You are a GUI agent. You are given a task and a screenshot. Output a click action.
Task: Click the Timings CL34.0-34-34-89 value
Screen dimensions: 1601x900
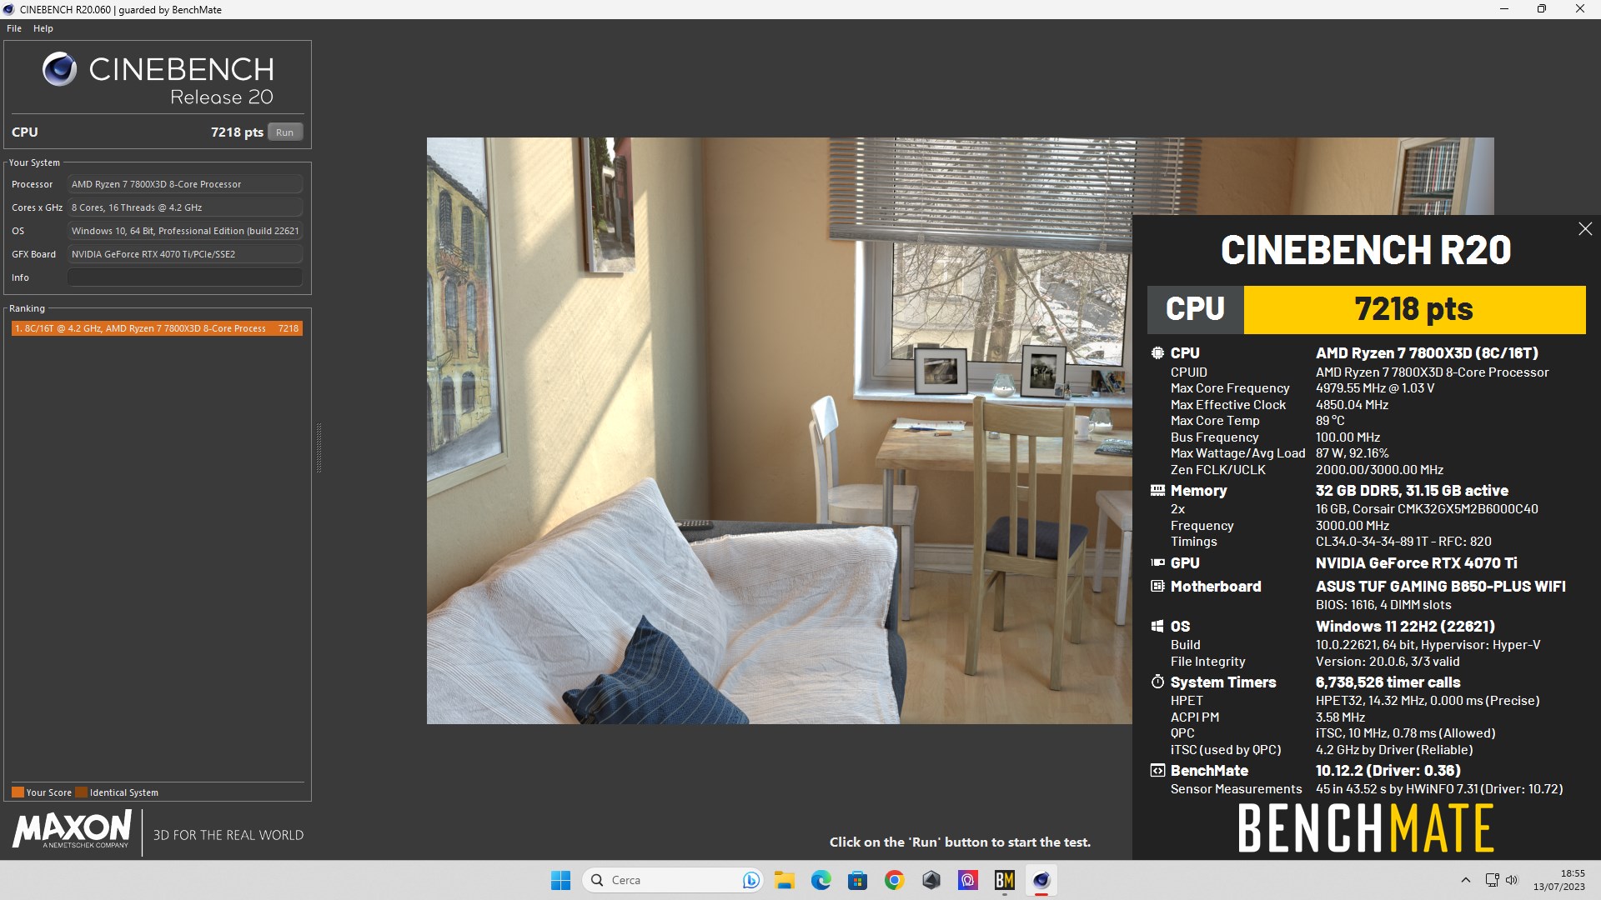point(1403,542)
